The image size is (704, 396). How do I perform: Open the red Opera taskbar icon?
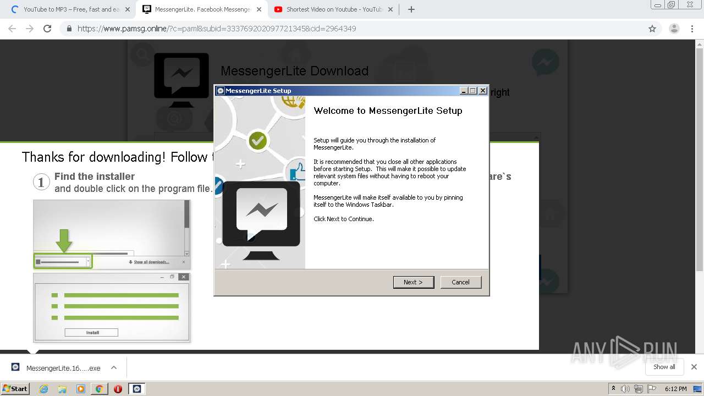[118, 389]
